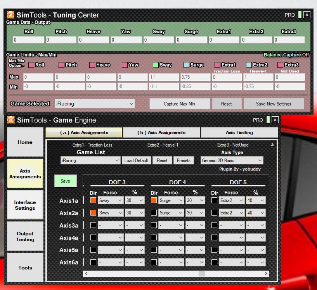
Task: Toggle the Roll Max/Min option swatch
Action: point(31,65)
